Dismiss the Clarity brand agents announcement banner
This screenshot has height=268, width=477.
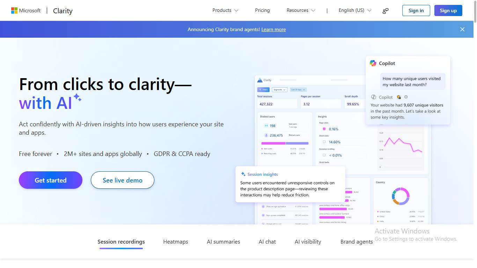click(462, 29)
